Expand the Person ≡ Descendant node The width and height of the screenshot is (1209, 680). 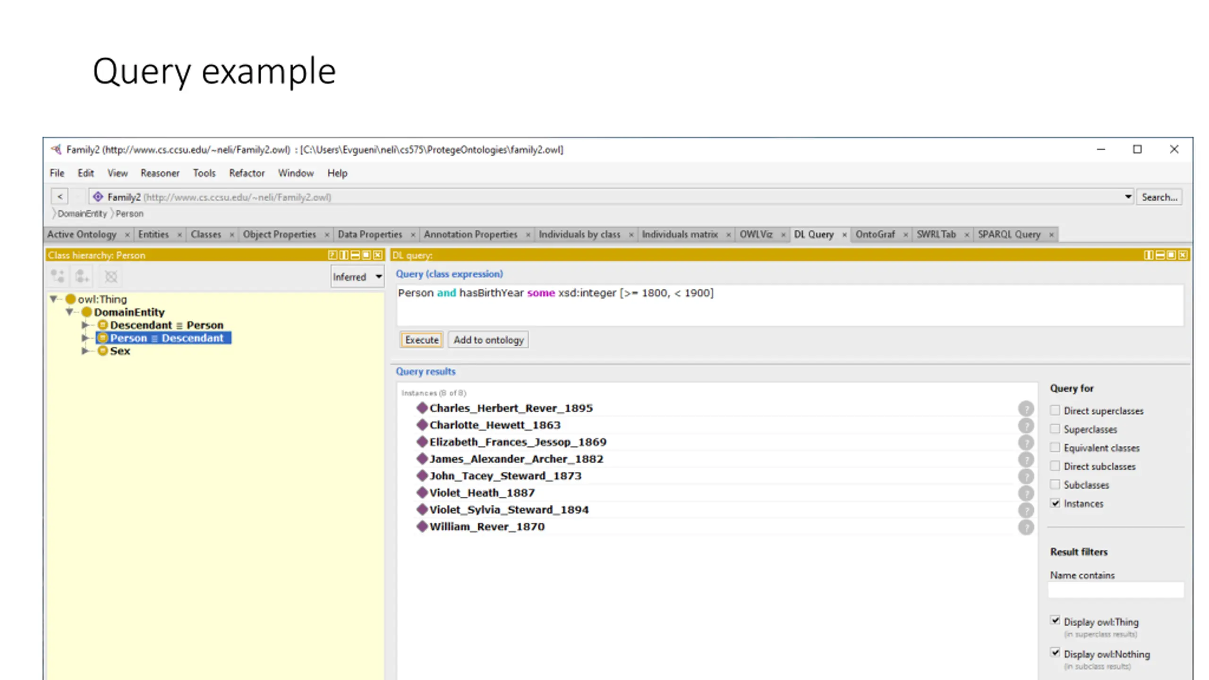click(x=85, y=338)
